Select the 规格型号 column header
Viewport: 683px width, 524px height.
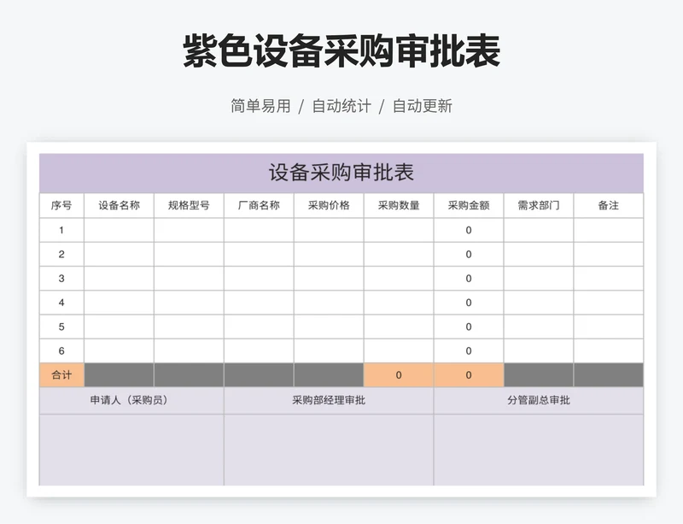(x=189, y=205)
